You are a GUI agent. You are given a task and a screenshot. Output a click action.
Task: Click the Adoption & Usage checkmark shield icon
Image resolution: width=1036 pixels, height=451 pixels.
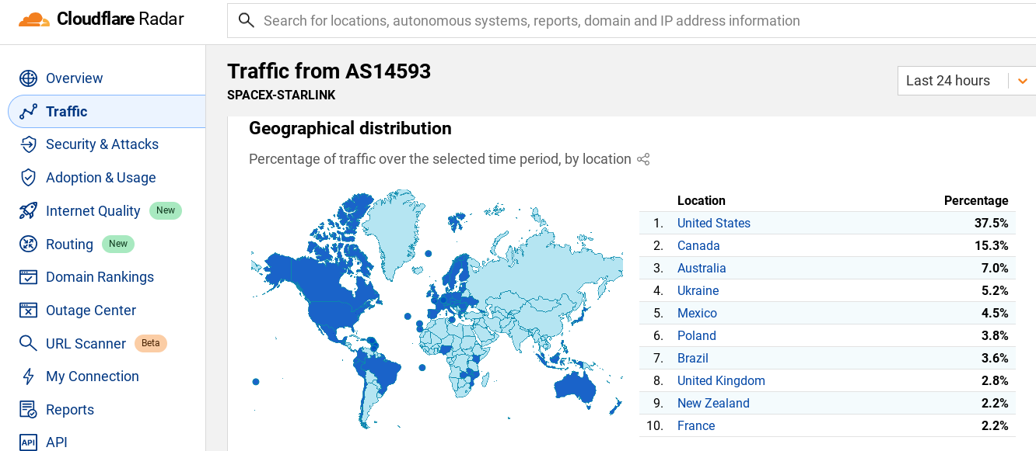28,178
